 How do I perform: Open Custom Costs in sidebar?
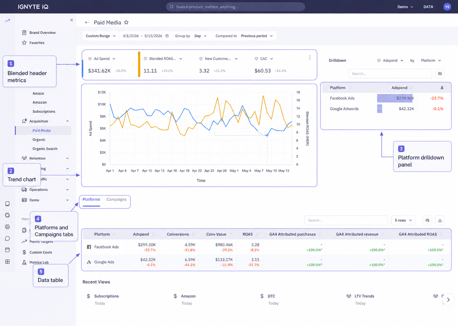(x=41, y=252)
